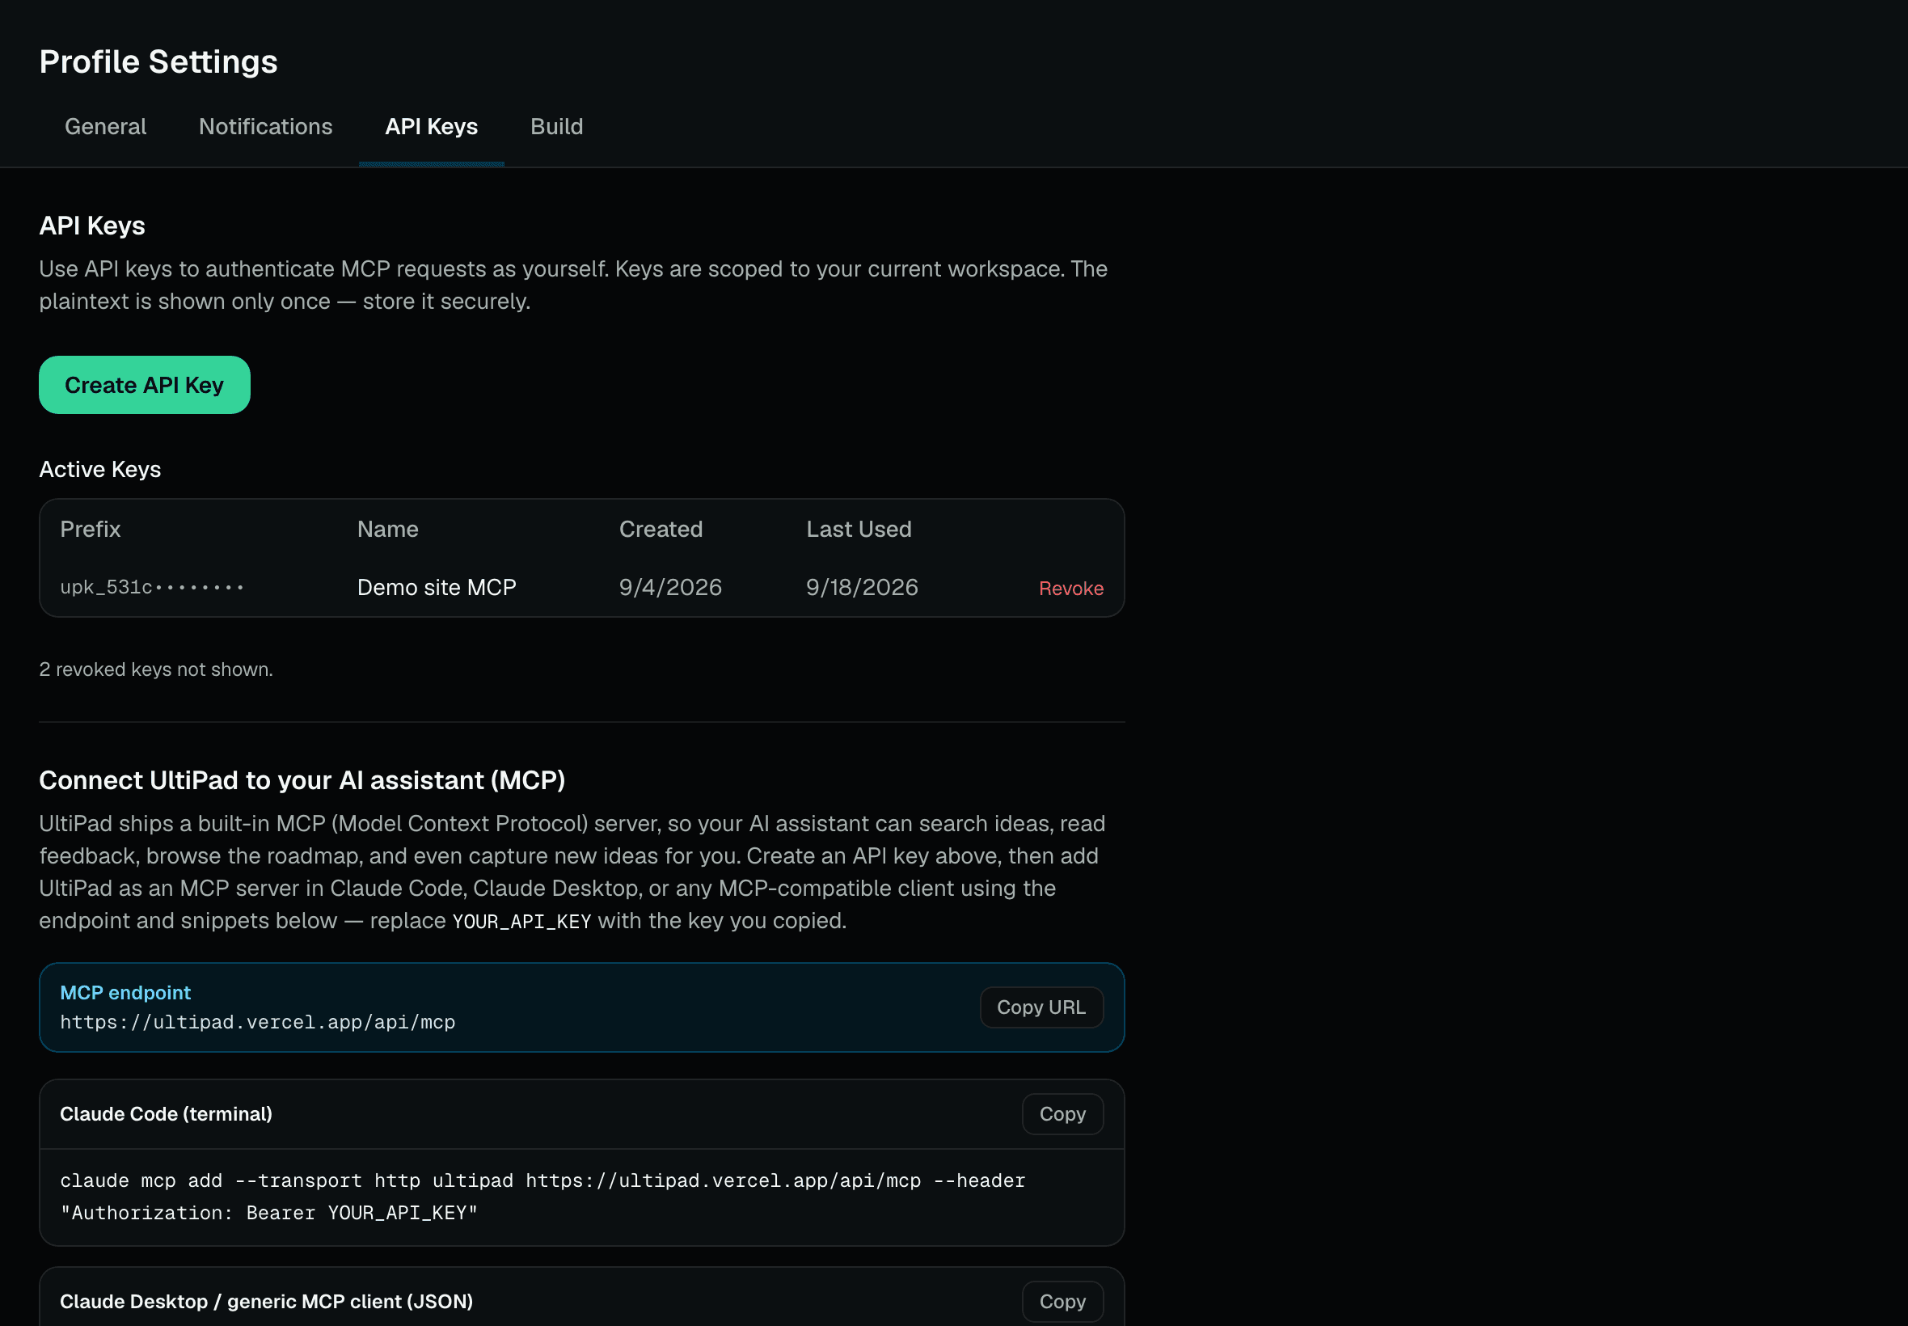
Task: Click the 'Claude Code (terminal)' snippet title
Action: pyautogui.click(x=166, y=1114)
